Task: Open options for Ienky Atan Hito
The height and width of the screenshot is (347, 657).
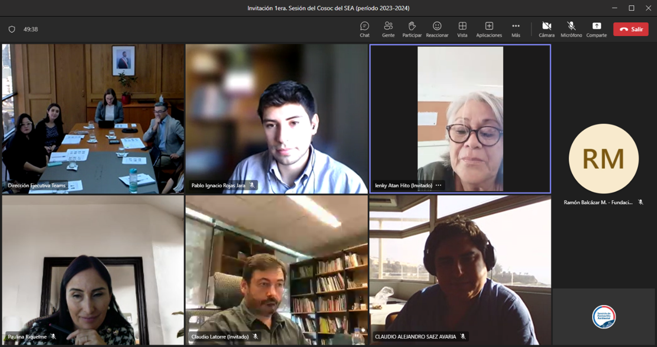Action: point(438,185)
